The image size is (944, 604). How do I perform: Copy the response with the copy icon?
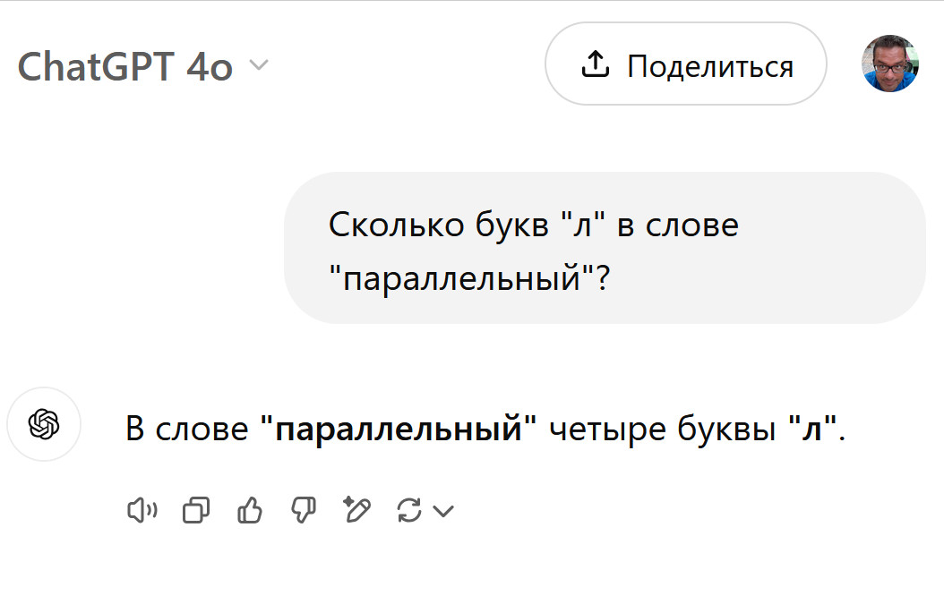pos(195,511)
